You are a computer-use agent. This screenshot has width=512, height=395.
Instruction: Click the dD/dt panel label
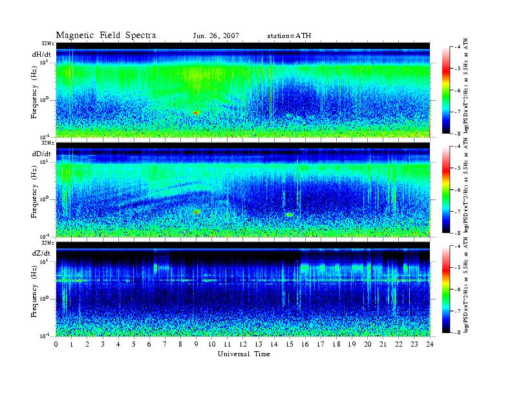[41, 154]
